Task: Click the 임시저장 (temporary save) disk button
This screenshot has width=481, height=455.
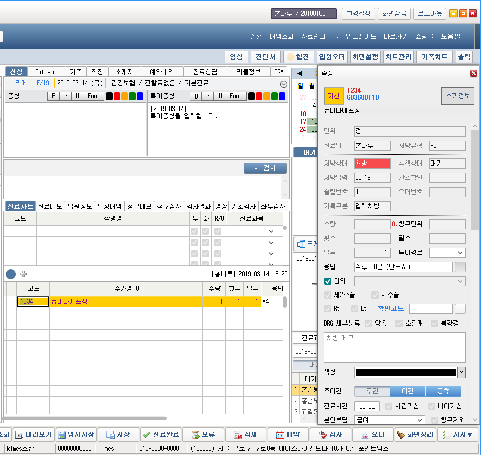Action: pos(75,435)
